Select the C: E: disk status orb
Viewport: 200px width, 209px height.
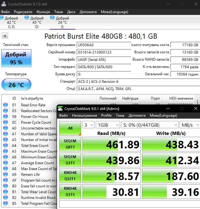(2, 18)
